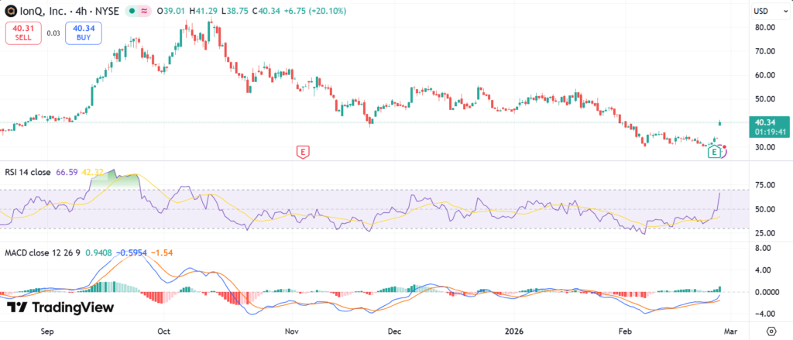This screenshot has height=340, width=793.
Task: Click the pink approximate-data indicator icon
Action: pyautogui.click(x=145, y=11)
